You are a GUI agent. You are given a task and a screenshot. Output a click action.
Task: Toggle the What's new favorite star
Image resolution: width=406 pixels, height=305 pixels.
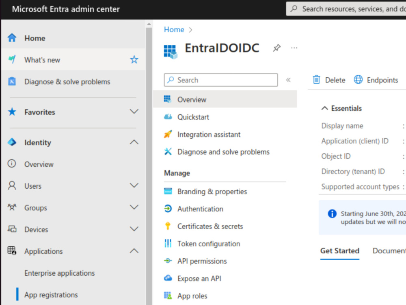[x=134, y=60]
